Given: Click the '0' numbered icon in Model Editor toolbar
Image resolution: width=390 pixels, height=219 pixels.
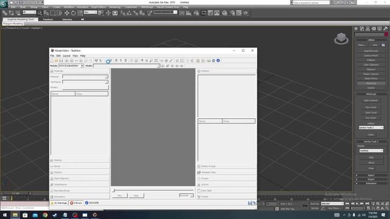Looking at the screenshot, I should coord(116,61).
